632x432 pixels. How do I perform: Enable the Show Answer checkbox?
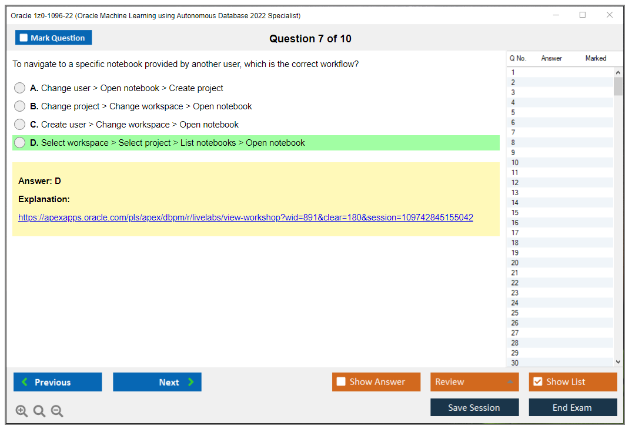coord(341,381)
